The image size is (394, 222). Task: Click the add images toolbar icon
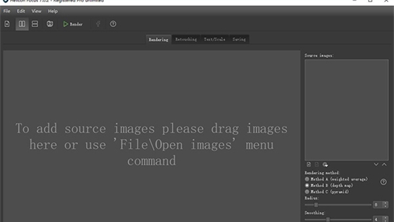(x=7, y=24)
